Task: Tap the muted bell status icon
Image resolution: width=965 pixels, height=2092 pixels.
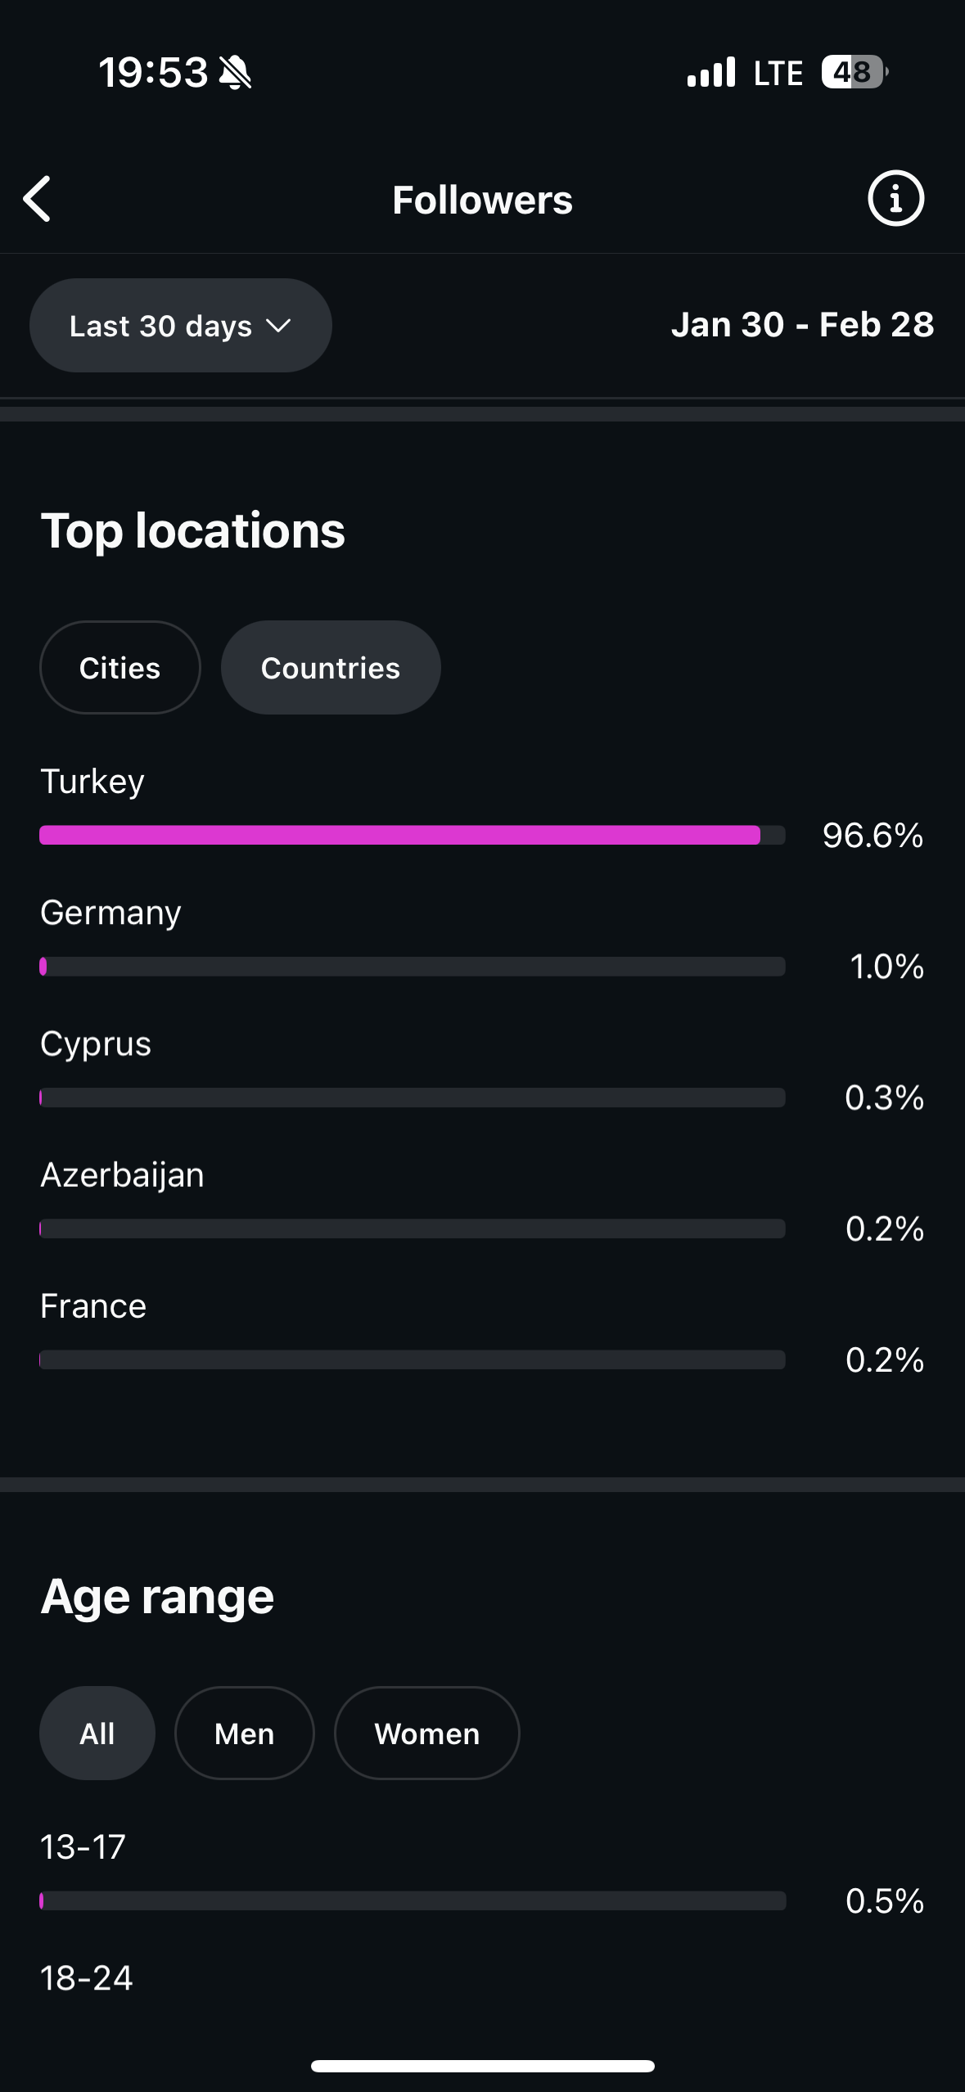Action: (x=236, y=73)
